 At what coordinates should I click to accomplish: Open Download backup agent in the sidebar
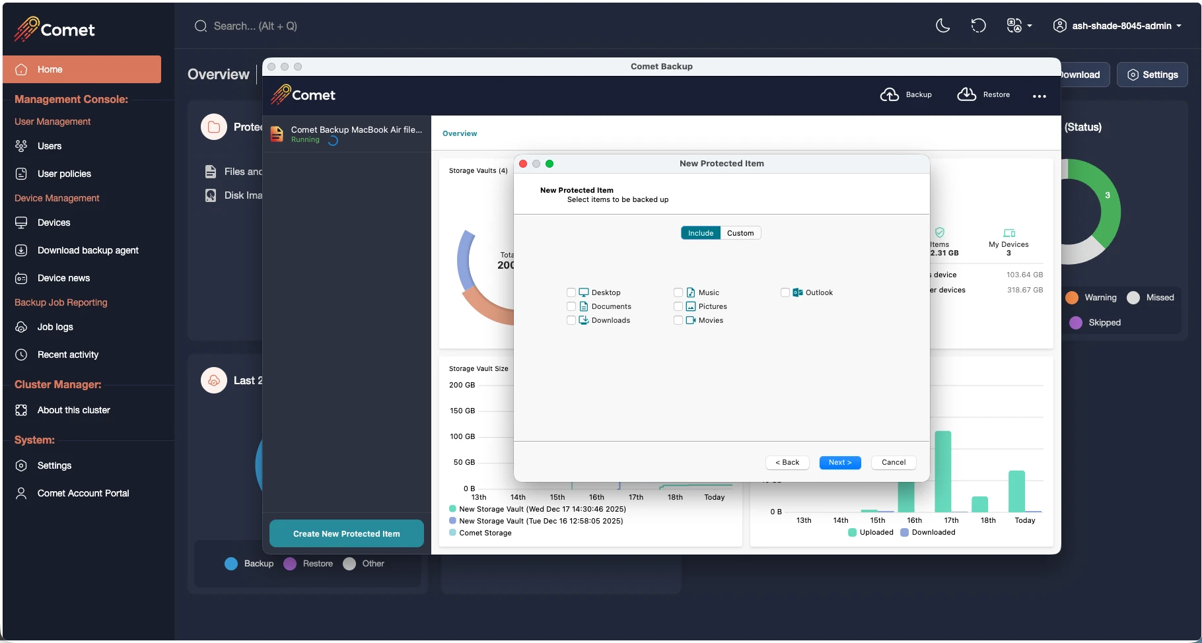coord(87,250)
